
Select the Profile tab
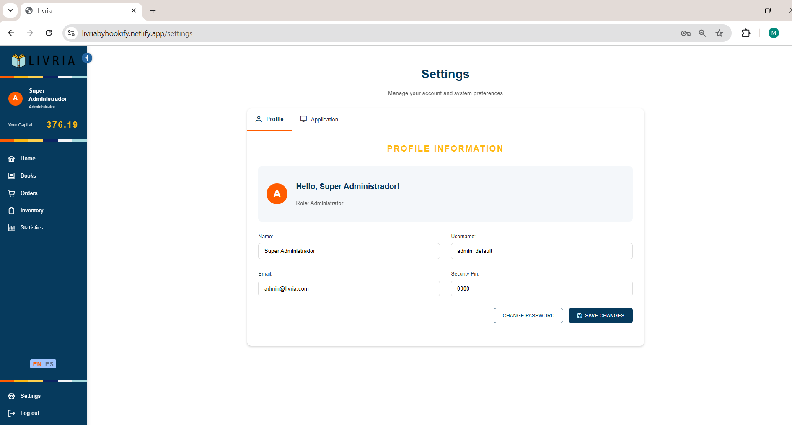click(269, 119)
